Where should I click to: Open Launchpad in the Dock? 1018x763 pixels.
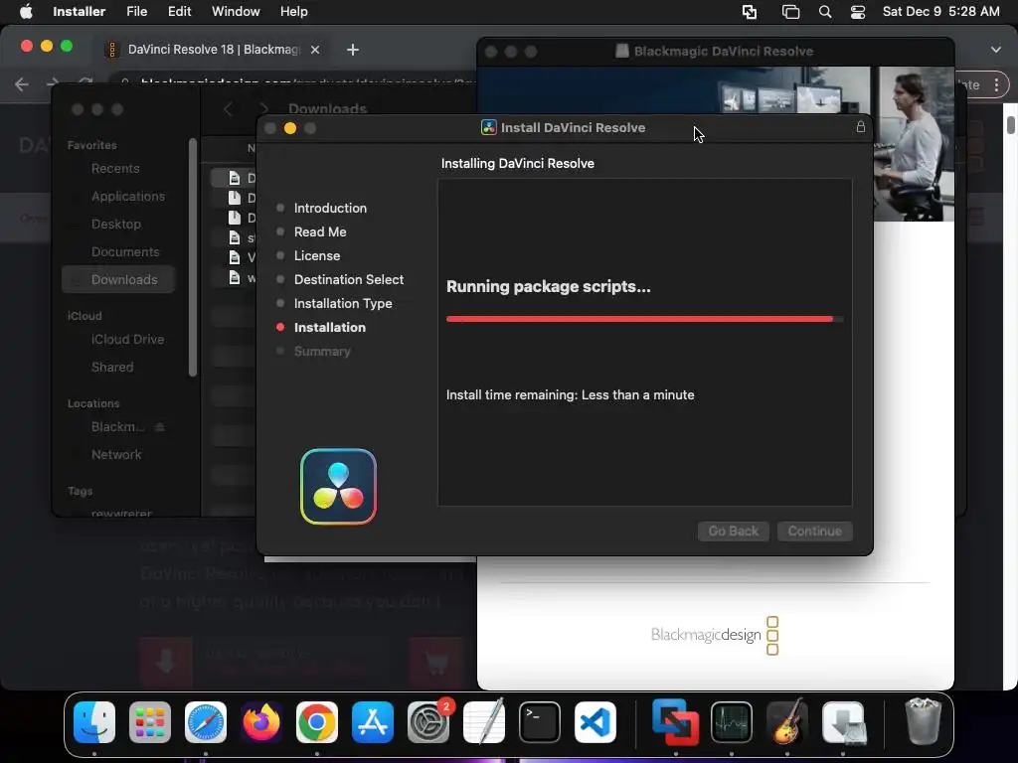(x=150, y=722)
